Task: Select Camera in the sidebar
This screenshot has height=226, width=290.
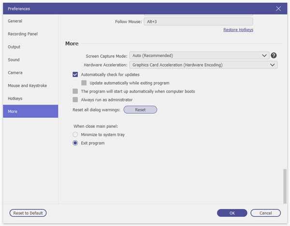Action: (15, 73)
